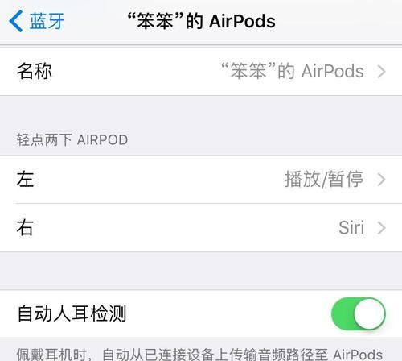
Task: Toggle the 自动人耳检测 switch
Action: [x=359, y=313]
